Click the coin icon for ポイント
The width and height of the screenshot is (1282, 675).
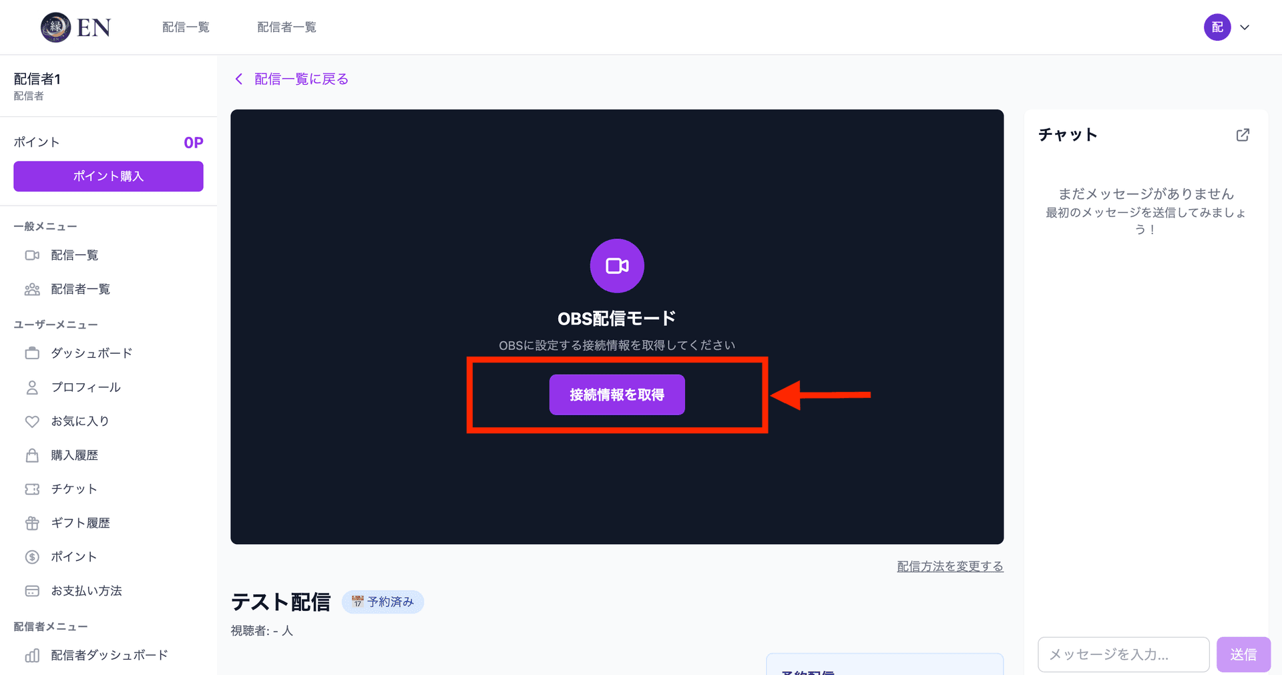click(x=32, y=557)
